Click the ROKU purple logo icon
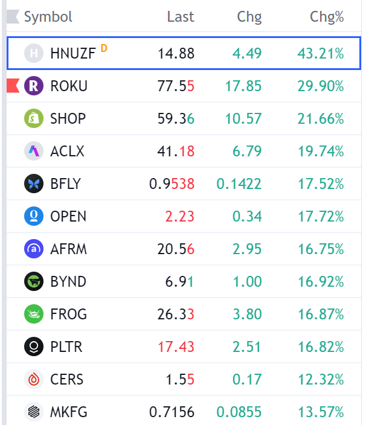The height and width of the screenshot is (425, 366). point(34,86)
